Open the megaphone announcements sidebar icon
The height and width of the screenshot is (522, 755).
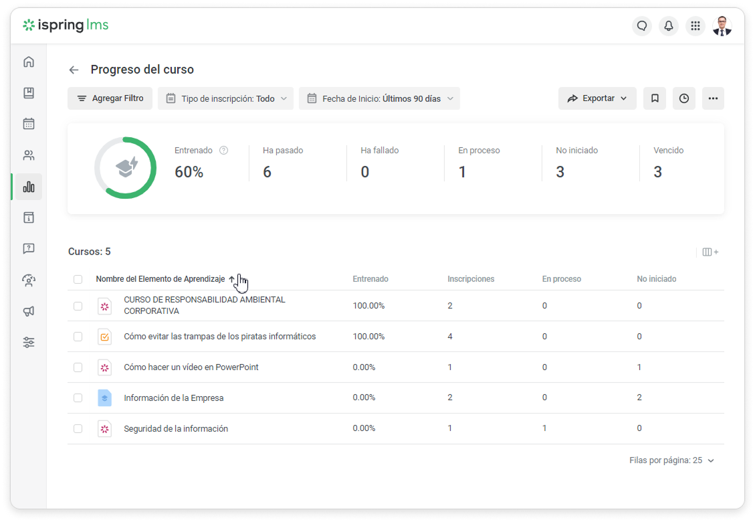[29, 311]
